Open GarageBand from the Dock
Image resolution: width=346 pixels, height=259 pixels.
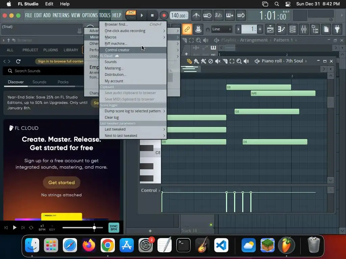point(202,245)
